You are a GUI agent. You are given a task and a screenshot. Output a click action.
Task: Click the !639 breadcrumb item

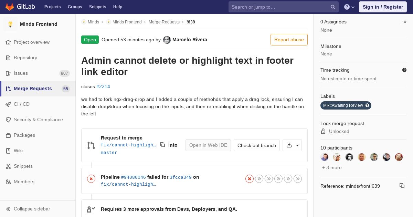coord(191,22)
